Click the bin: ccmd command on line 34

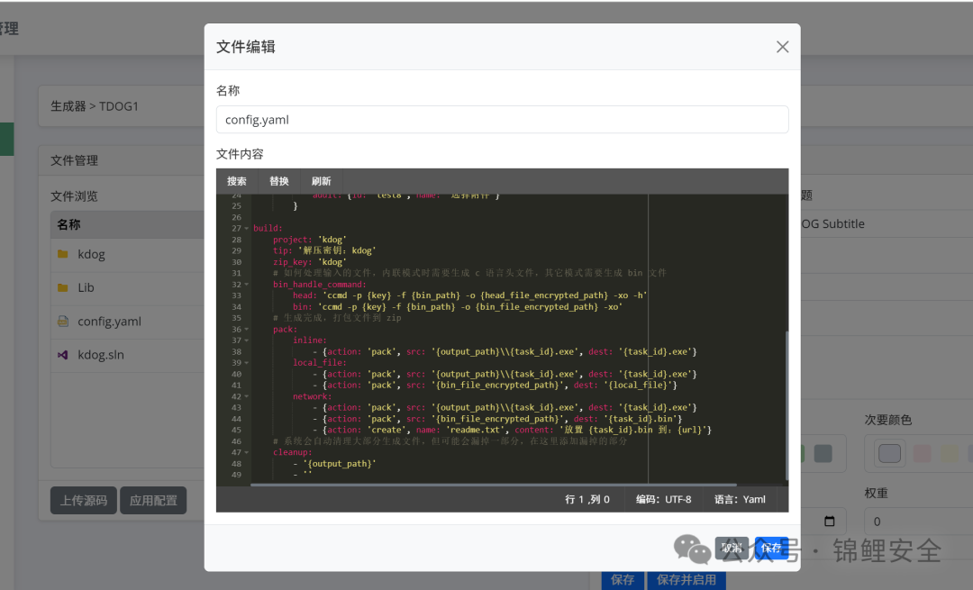click(458, 306)
